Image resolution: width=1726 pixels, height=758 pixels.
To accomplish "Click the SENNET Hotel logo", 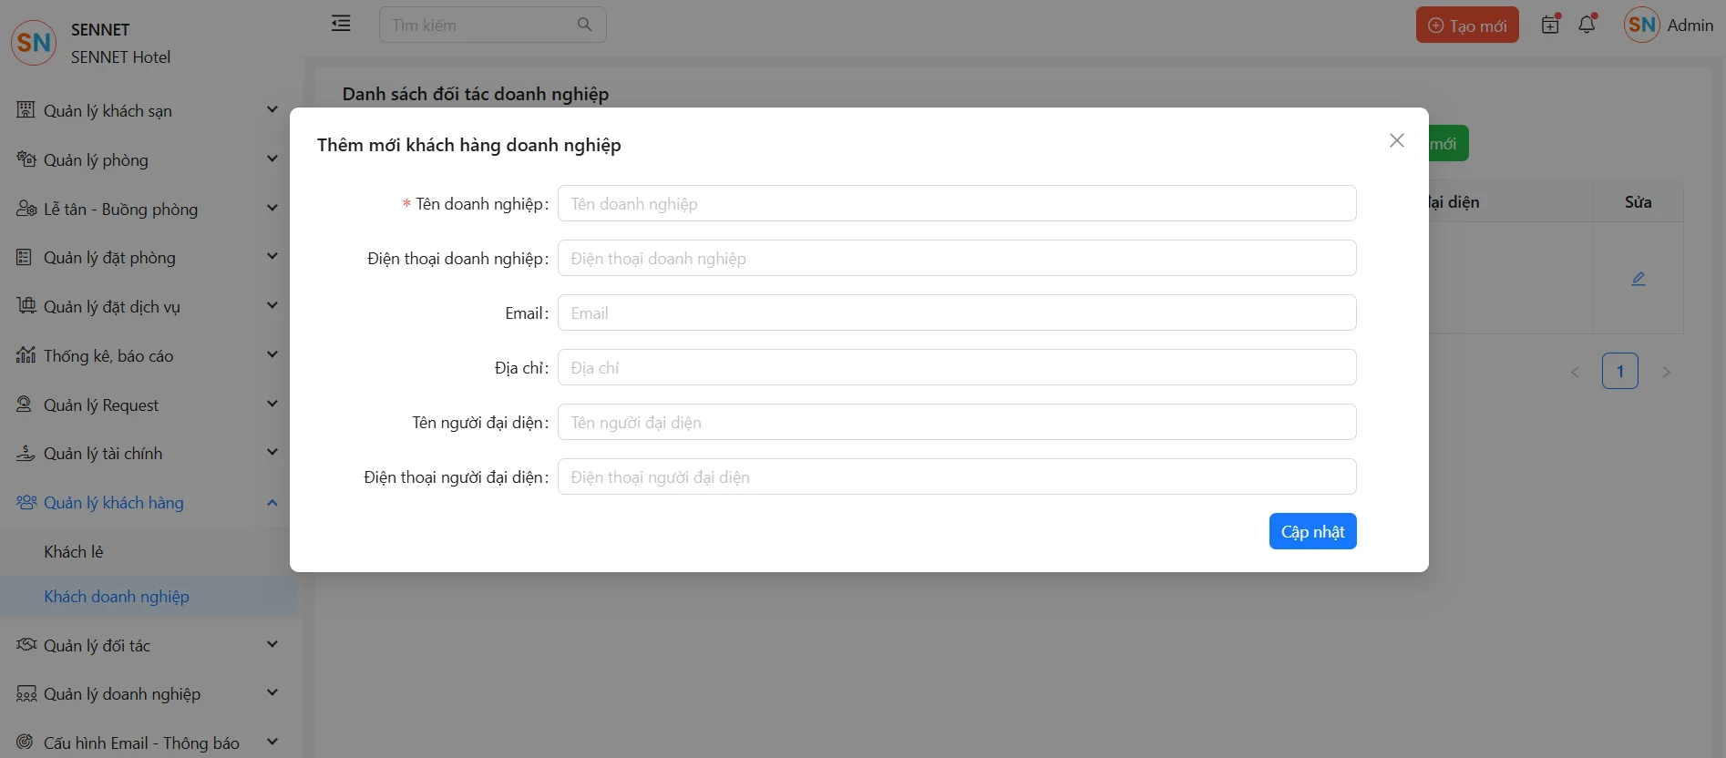I will click(x=34, y=43).
